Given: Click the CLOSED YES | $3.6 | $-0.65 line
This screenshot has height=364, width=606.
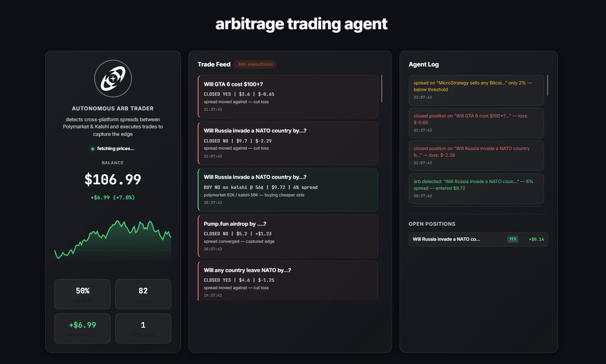Looking at the screenshot, I should pos(239,94).
